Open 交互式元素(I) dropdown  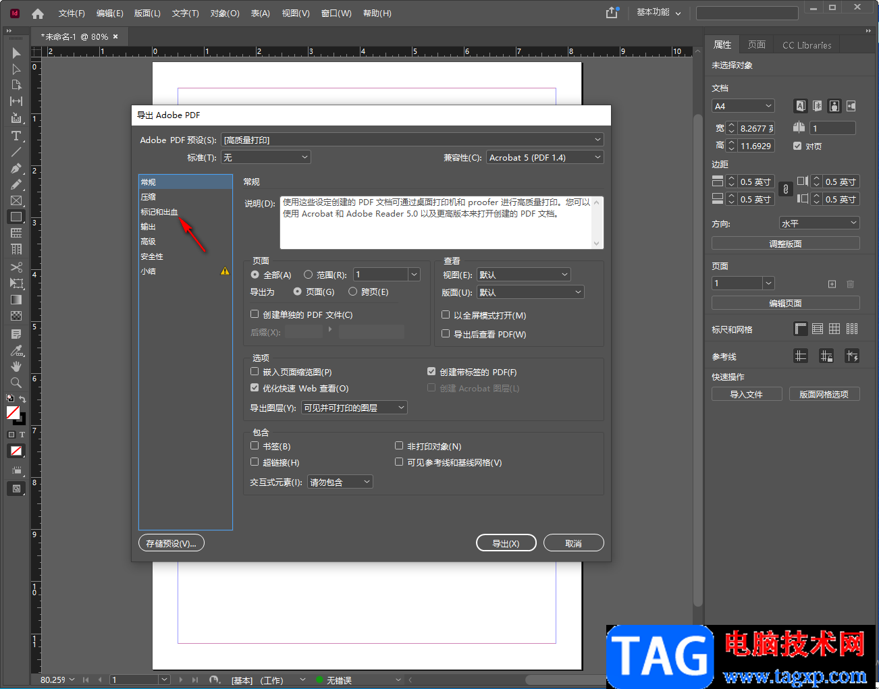pos(340,482)
